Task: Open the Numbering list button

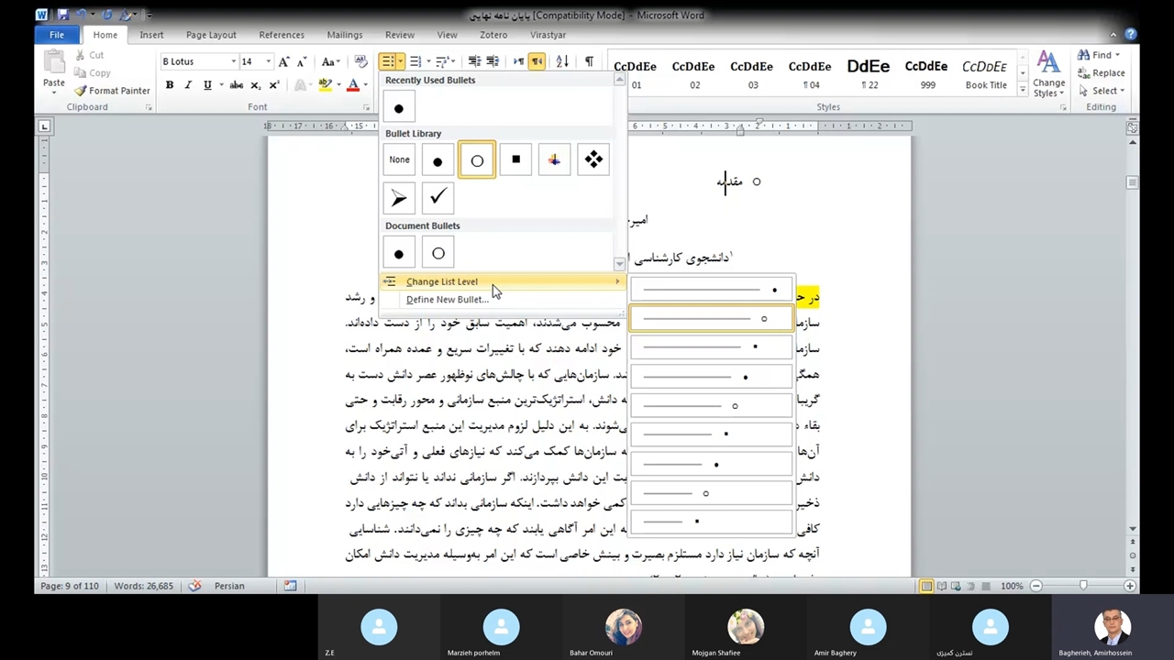Action: click(415, 61)
